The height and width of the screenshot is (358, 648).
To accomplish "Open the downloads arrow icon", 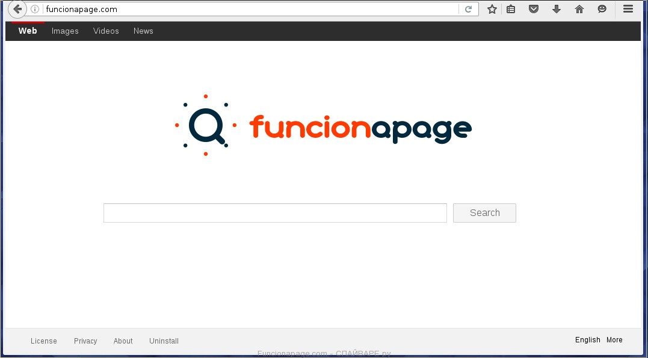I will click(557, 9).
